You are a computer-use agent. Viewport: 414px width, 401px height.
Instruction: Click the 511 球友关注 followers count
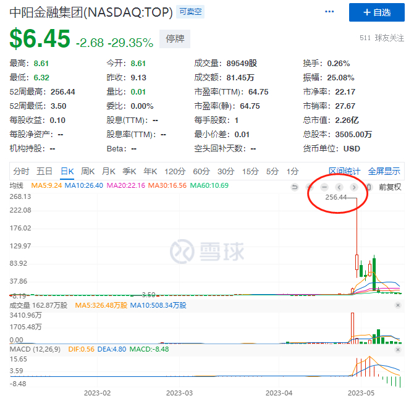pos(382,38)
